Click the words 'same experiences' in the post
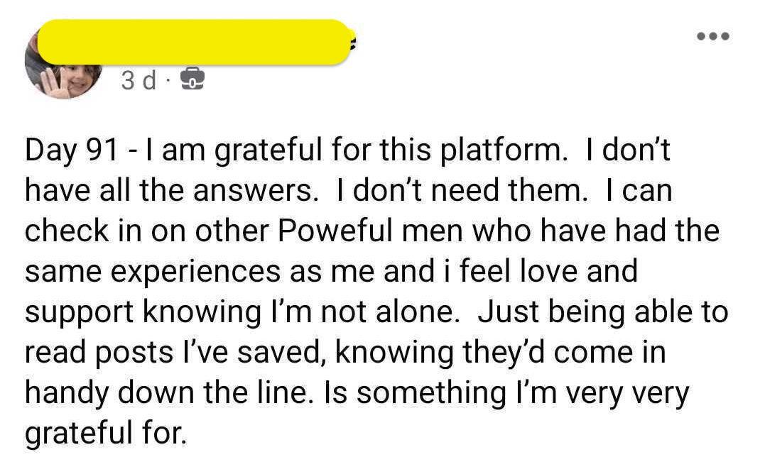 pyautogui.click(x=153, y=272)
